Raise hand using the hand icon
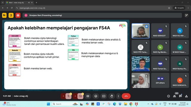The height and width of the screenshot is (107, 191). (112, 96)
